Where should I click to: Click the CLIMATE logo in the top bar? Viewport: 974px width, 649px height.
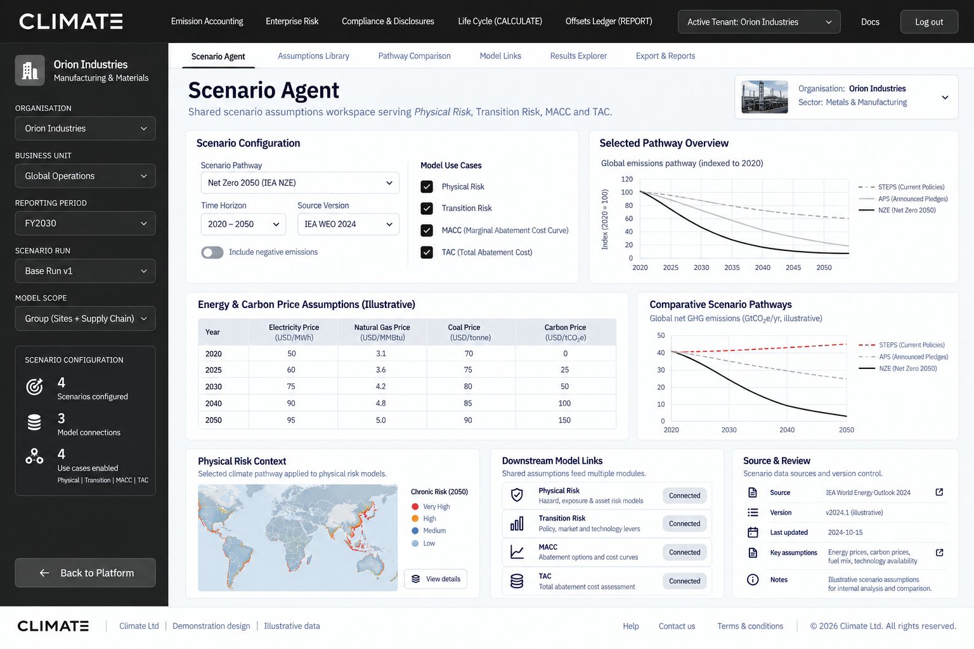coord(71,22)
